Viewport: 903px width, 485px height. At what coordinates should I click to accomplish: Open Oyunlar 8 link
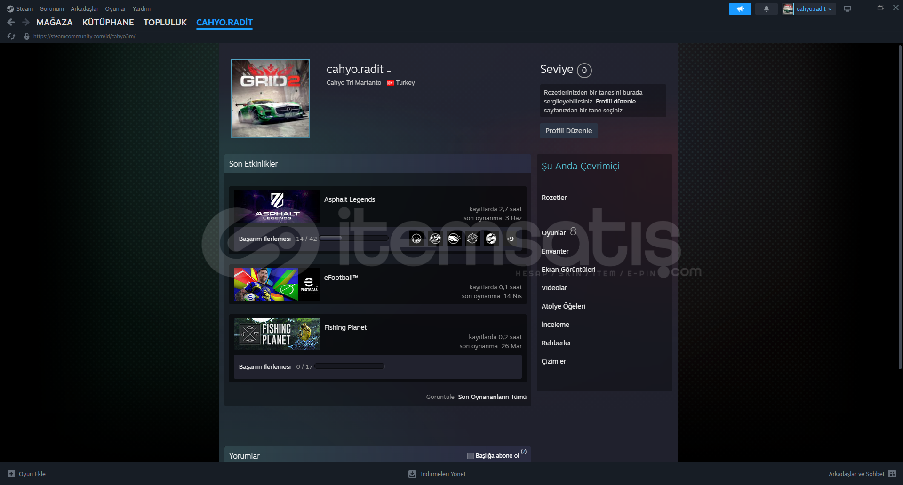click(559, 232)
